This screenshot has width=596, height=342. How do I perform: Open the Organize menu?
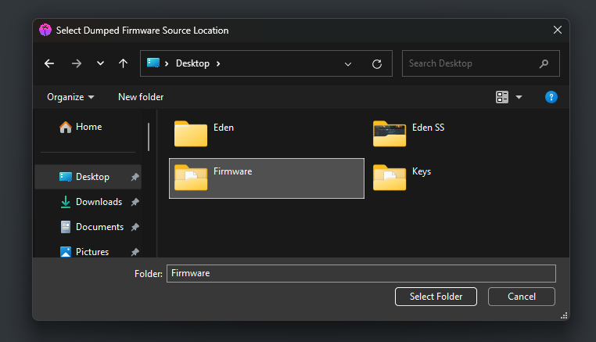point(70,97)
